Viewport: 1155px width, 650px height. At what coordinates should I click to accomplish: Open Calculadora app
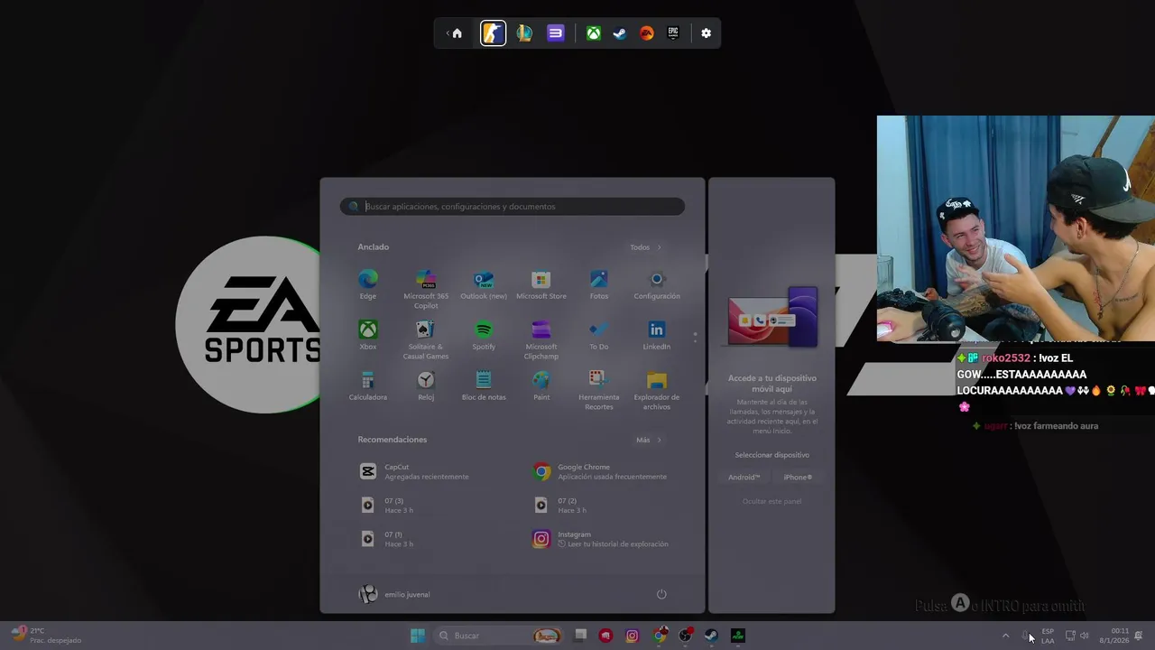pos(368,385)
